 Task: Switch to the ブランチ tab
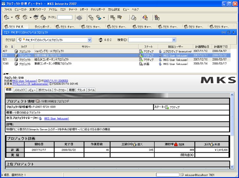pos(81,90)
